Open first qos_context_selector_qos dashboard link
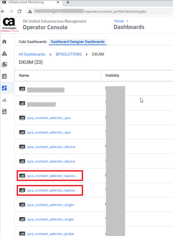 (49, 118)
